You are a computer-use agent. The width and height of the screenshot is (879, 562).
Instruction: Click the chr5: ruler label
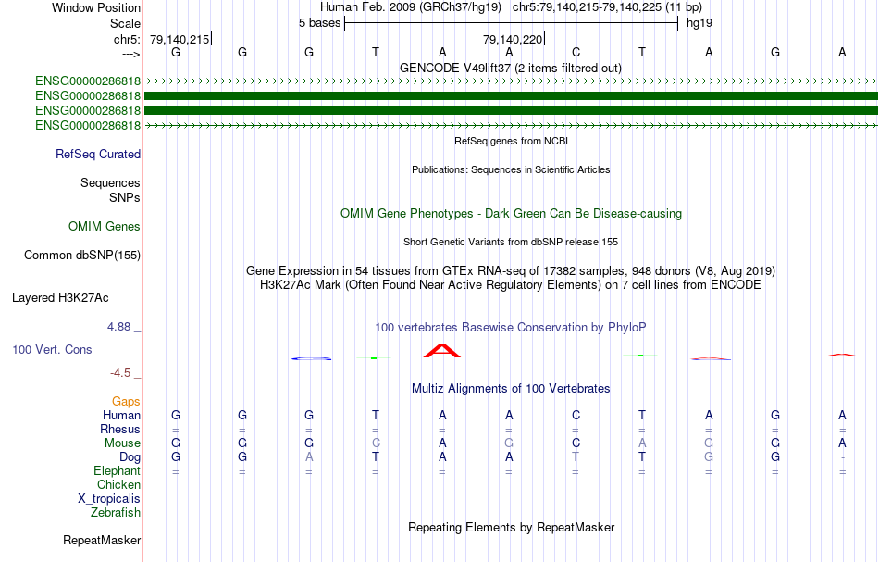click(127, 39)
